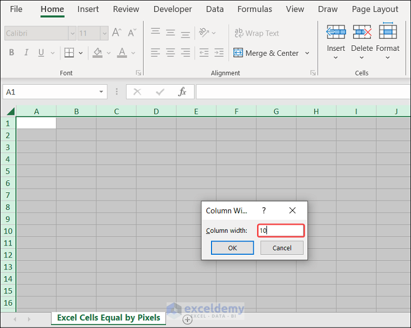Viewport: 411px width, 328px height.
Task: Click Decrease Indent icon
Action: (x=204, y=52)
